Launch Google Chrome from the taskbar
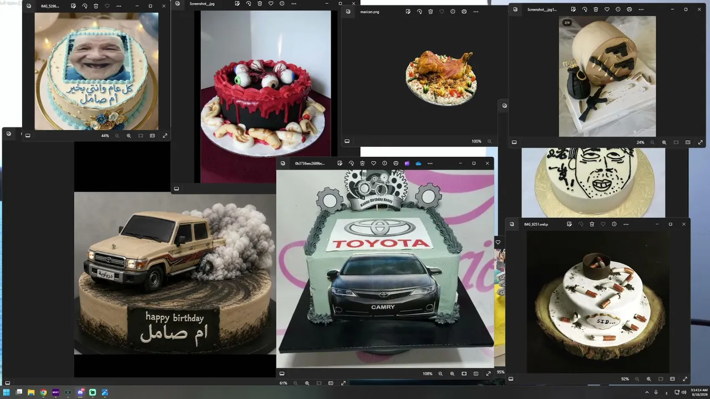Image resolution: width=710 pixels, height=399 pixels. point(43,392)
